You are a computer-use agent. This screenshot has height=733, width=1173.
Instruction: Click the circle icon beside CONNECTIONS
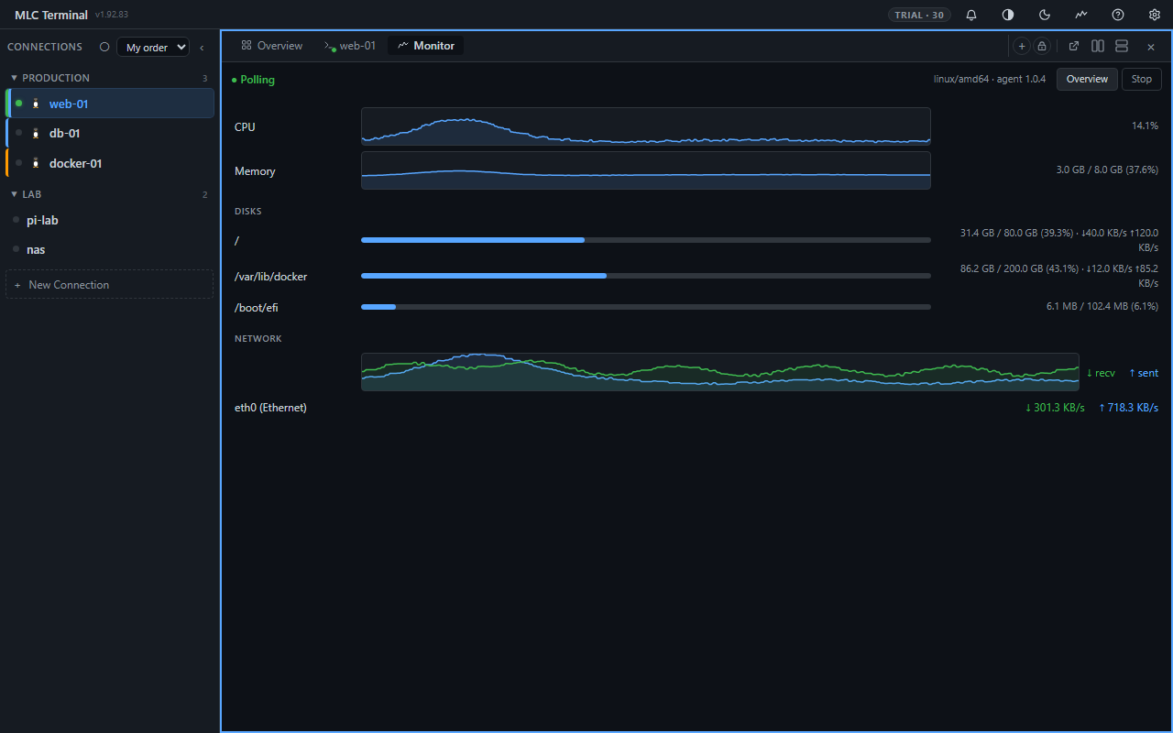[104, 47]
